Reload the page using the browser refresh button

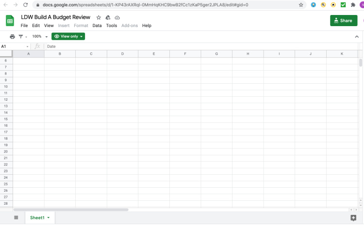[25, 5]
